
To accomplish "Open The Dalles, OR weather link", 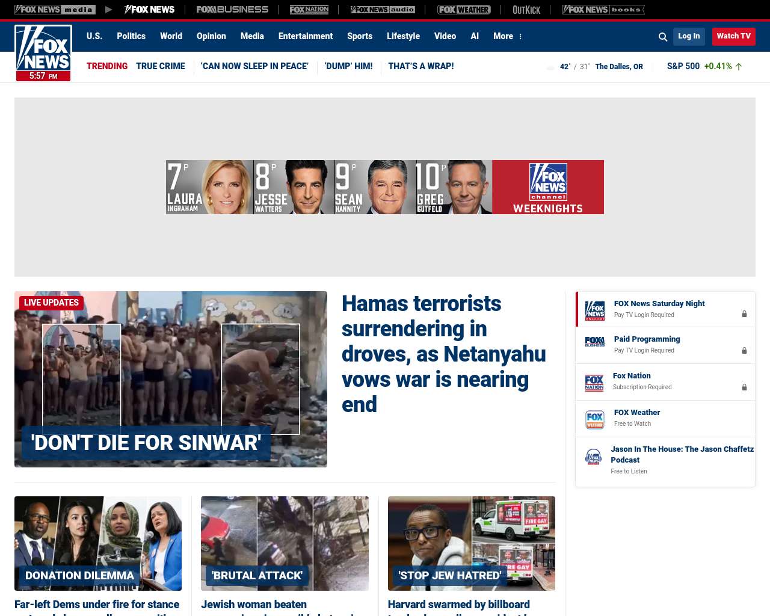I will click(x=619, y=67).
